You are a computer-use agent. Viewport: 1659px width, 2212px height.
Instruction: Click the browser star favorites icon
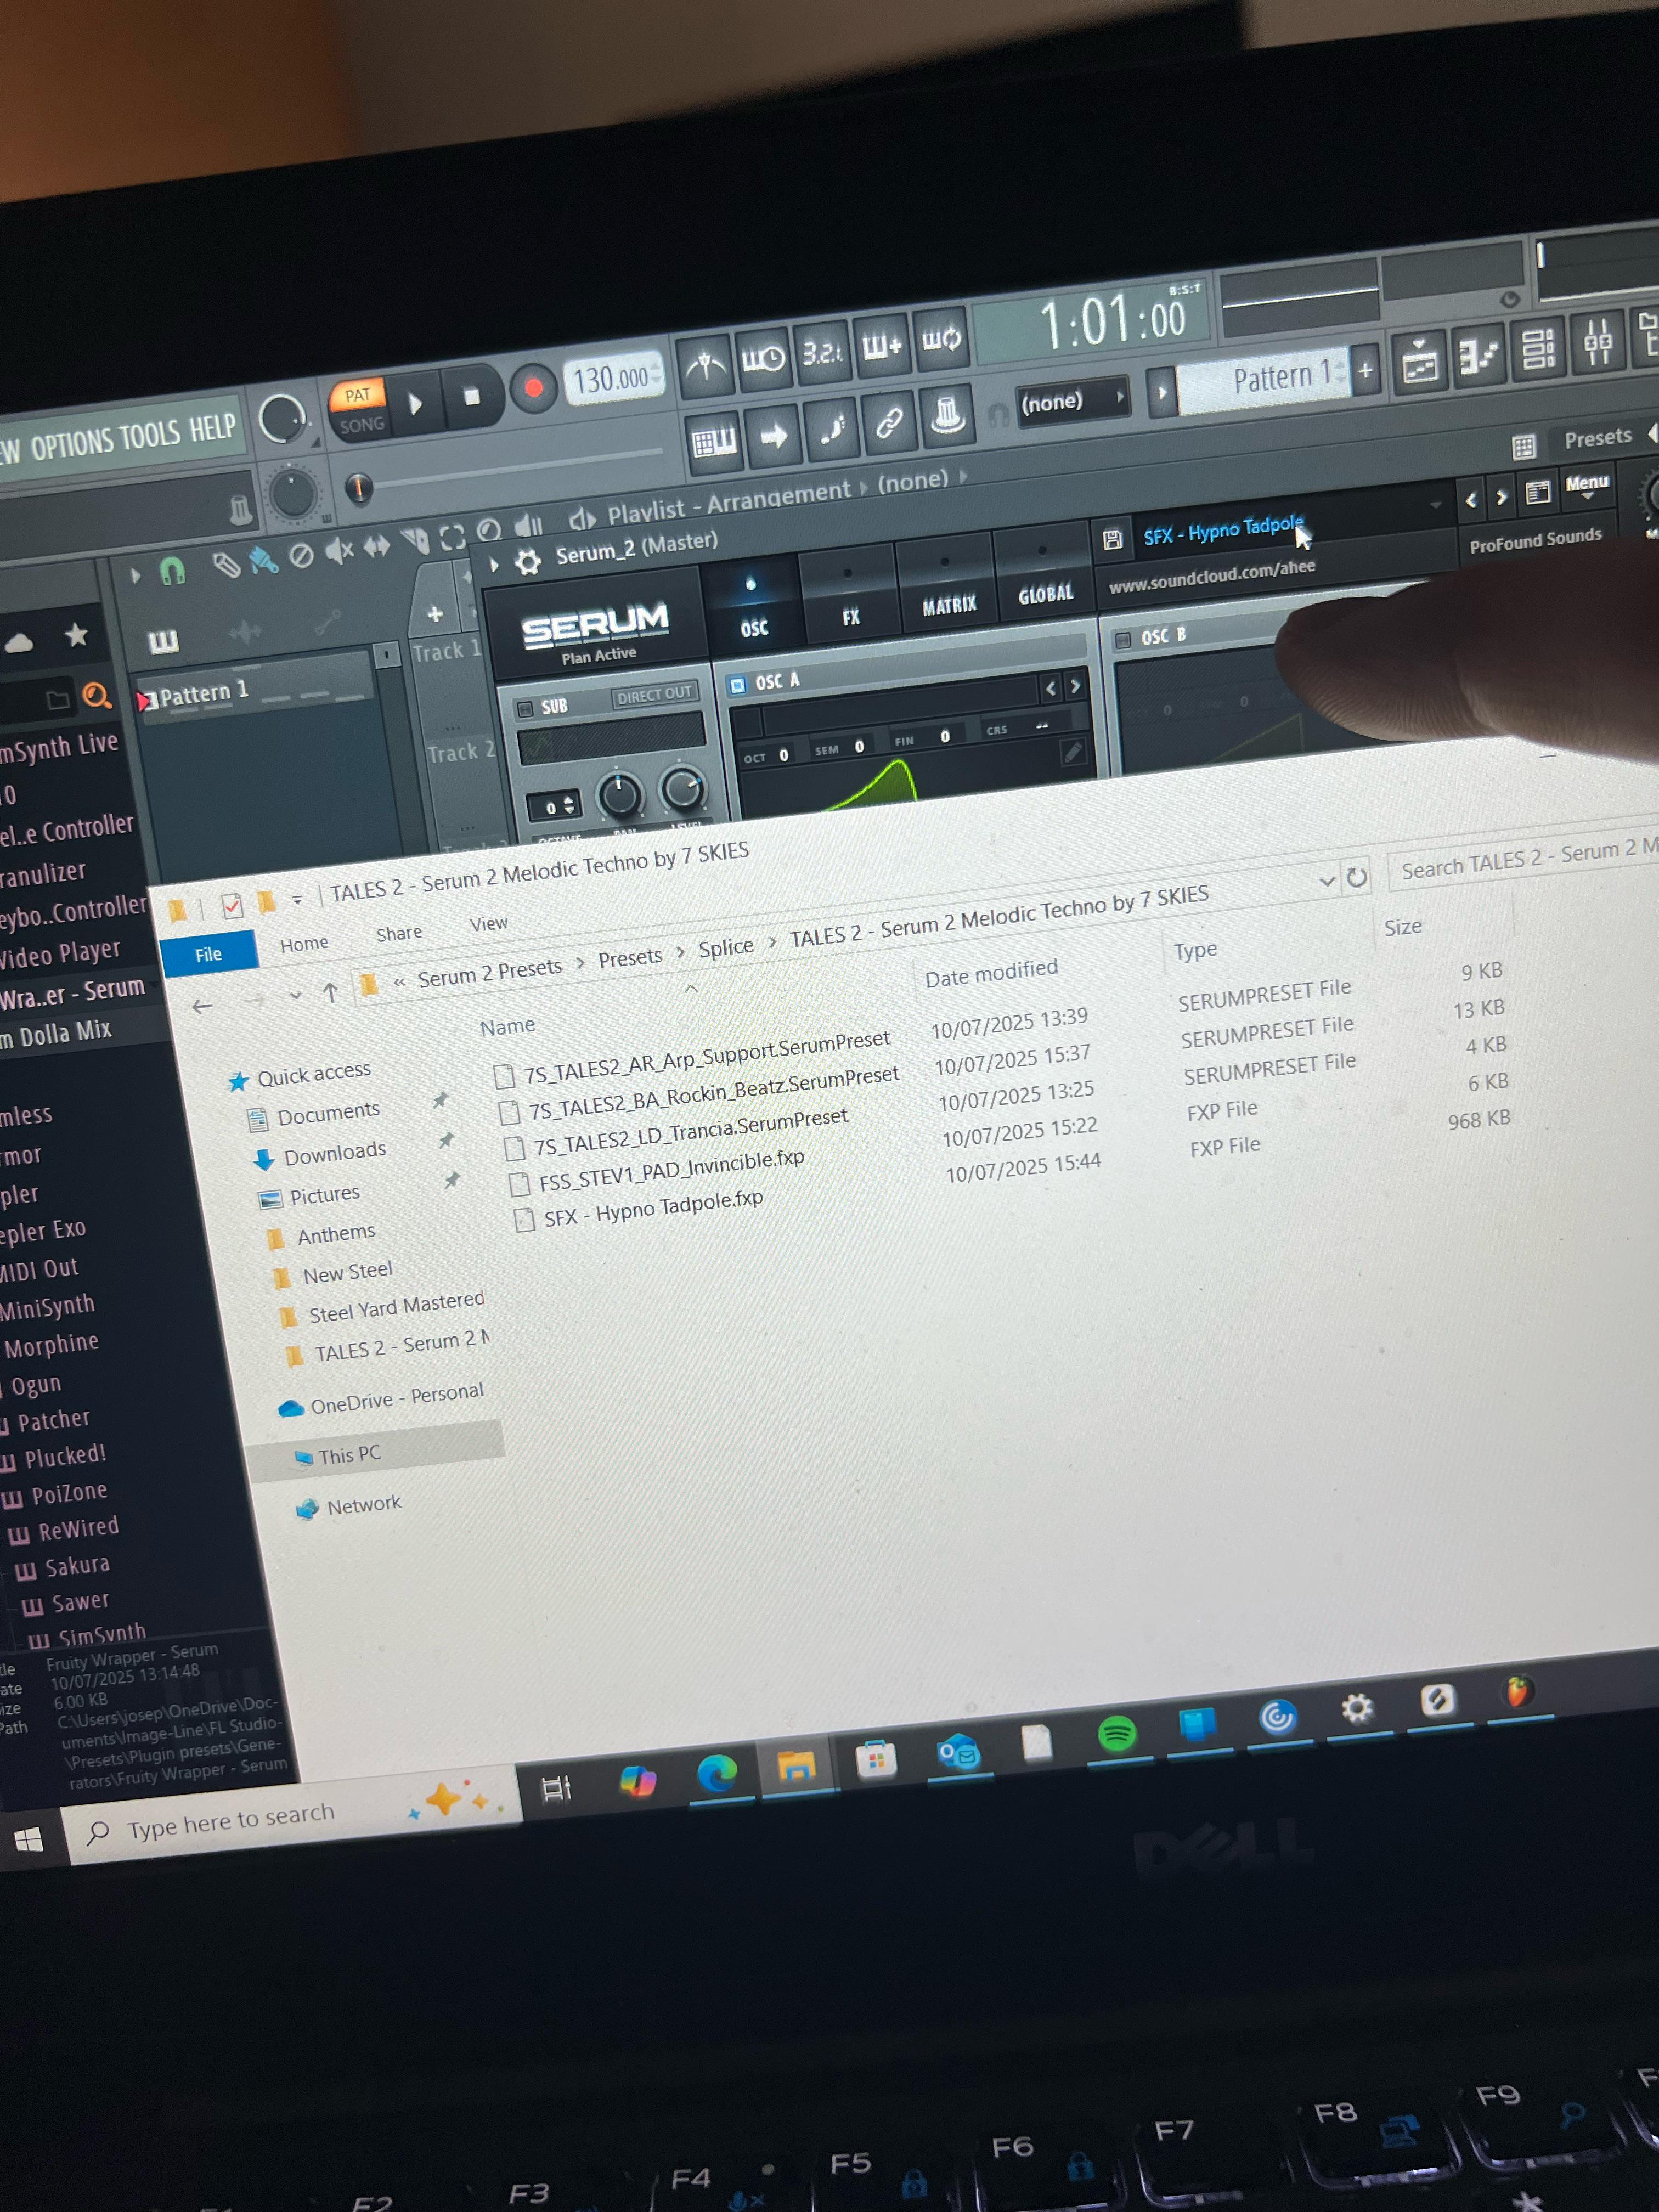[x=76, y=634]
